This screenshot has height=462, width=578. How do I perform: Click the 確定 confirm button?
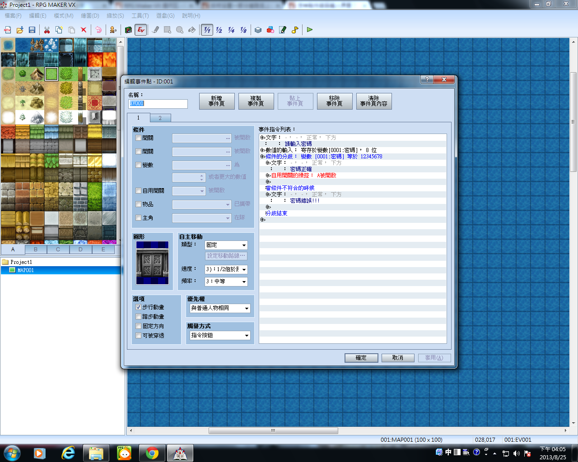point(361,358)
